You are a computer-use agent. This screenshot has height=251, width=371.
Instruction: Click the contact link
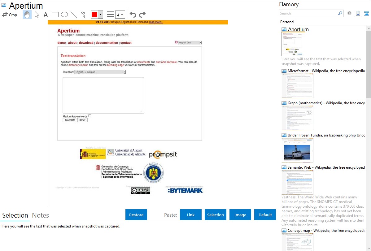[x=126, y=43]
